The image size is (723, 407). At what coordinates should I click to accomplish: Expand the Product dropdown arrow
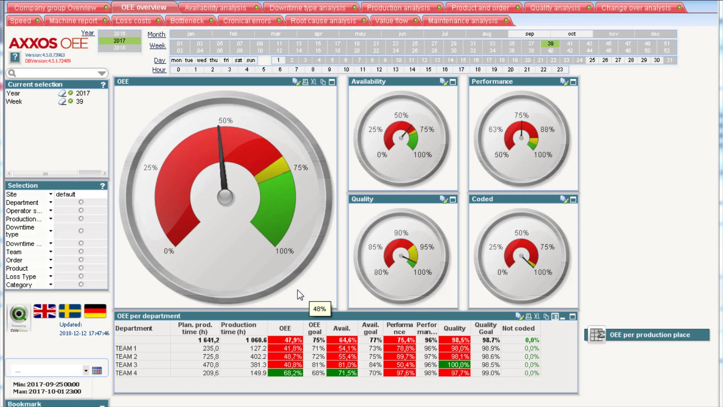tap(50, 268)
